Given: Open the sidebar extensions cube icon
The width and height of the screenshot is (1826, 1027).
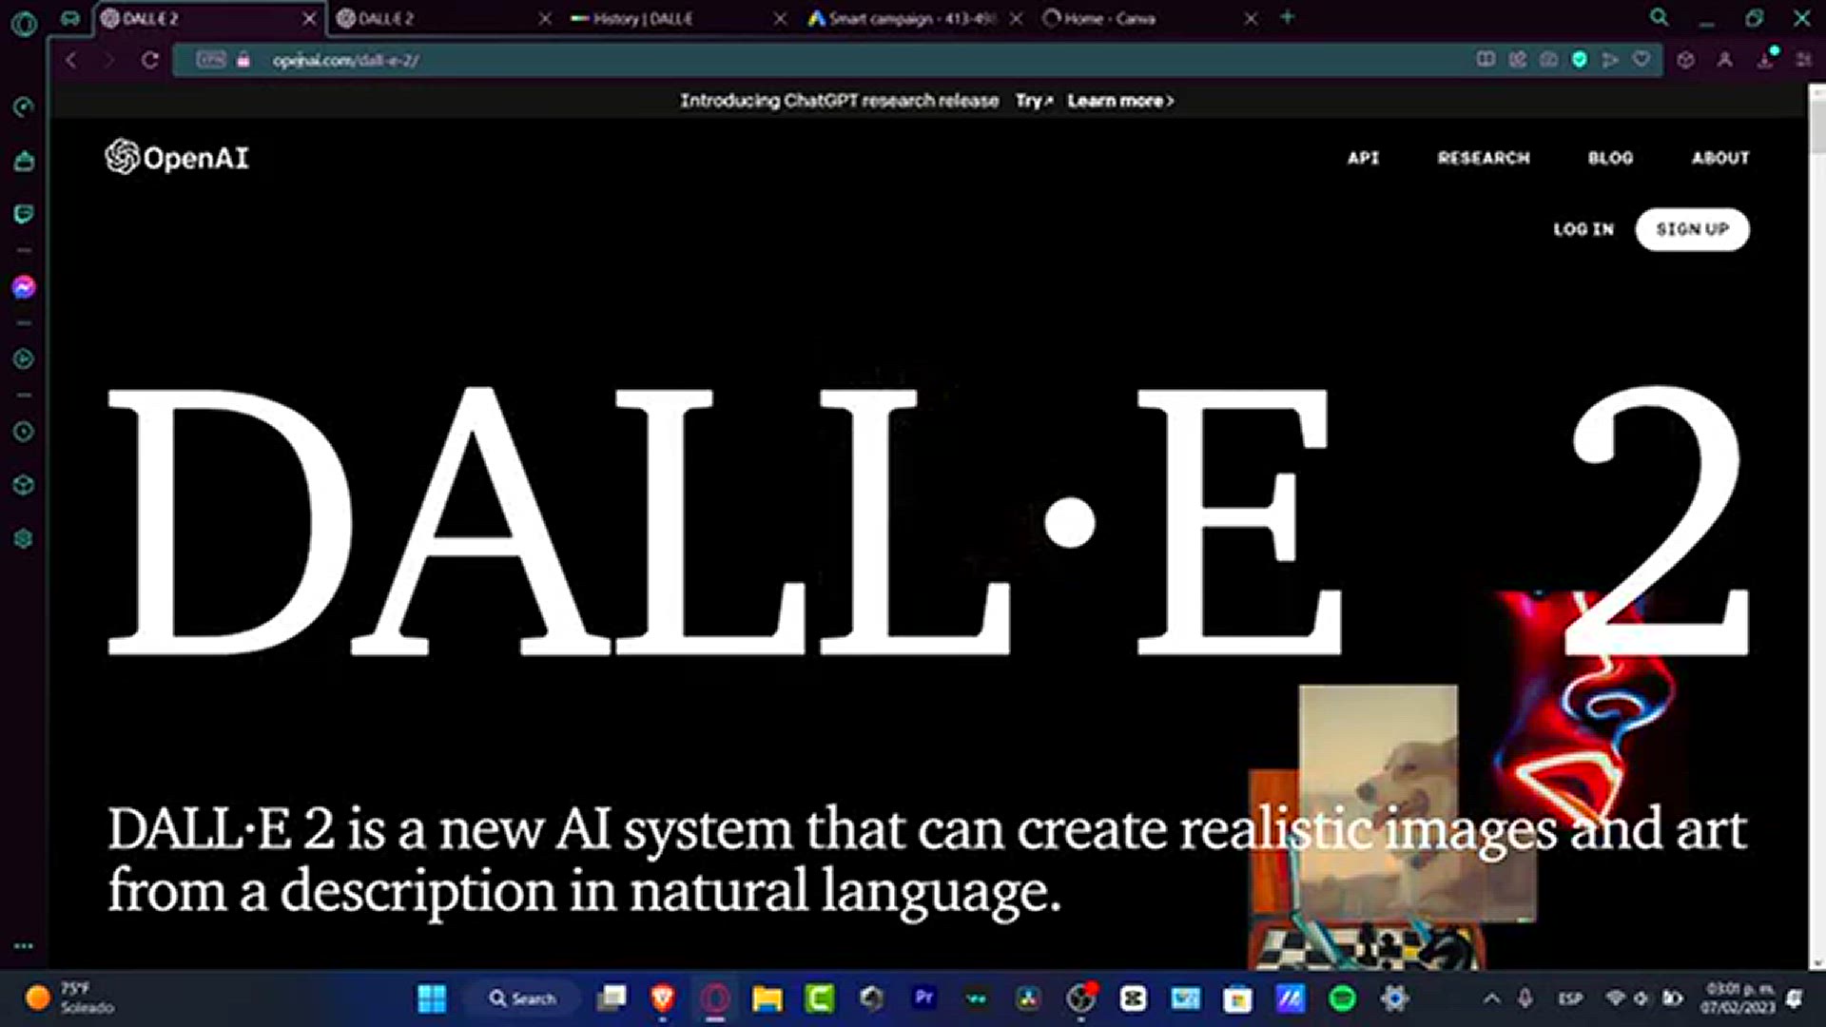Looking at the screenshot, I should click(24, 485).
